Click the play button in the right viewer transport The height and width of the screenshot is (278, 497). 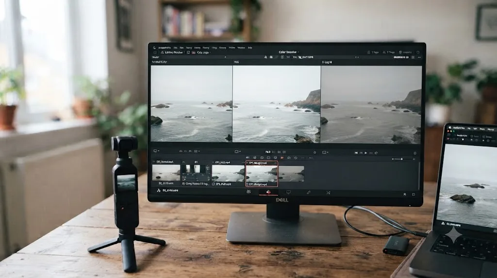(366, 153)
